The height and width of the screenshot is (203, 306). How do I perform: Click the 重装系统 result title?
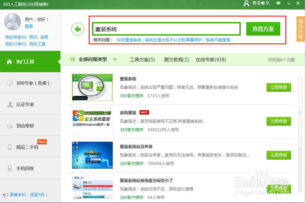pos(128,79)
